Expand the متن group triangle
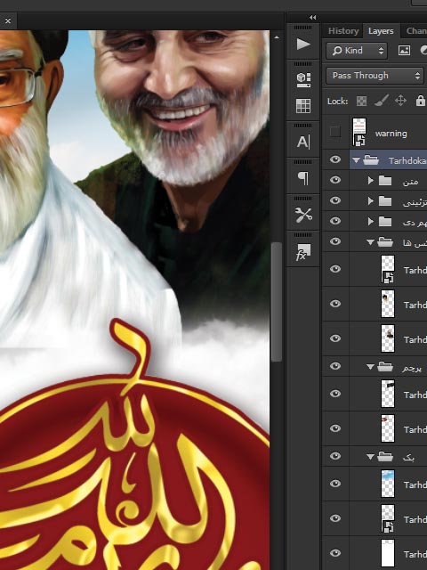The width and height of the screenshot is (427, 570). click(x=370, y=181)
